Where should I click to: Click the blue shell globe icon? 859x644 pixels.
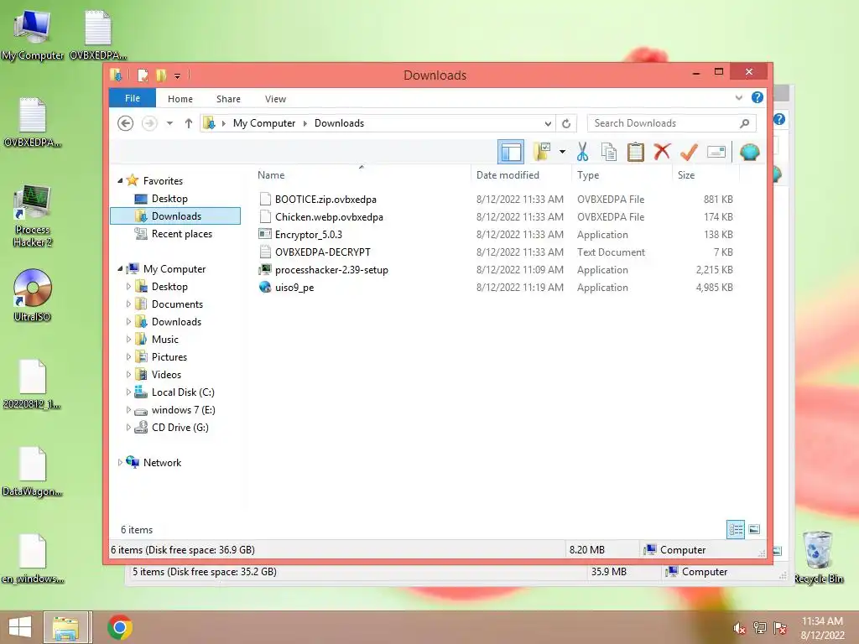(749, 152)
